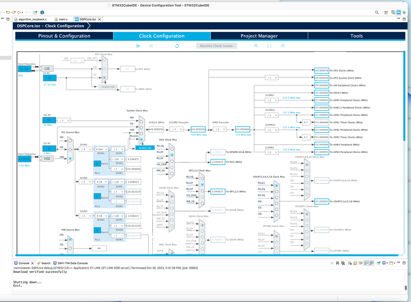This screenshot has height=302, width=411.
Task: Open the D1PPRE /2 prescaler dropdown
Action: tap(272, 100)
